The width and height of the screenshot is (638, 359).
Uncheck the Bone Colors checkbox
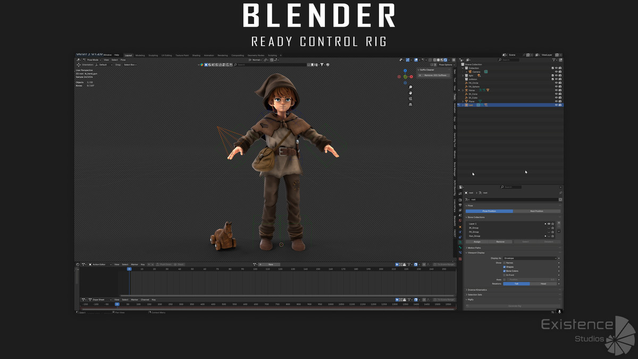pyautogui.click(x=505, y=271)
